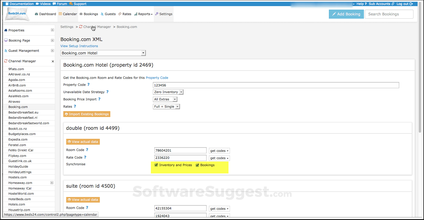Screen dimensions: 424x220
Task: Open get codes dropdown for room code 42155304
Action: (219, 209)
